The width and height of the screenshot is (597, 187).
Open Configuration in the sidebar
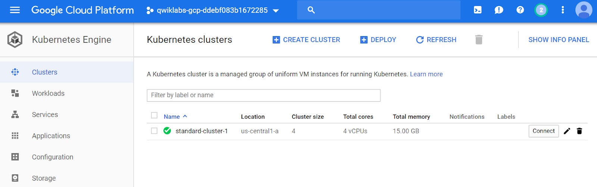(x=67, y=157)
